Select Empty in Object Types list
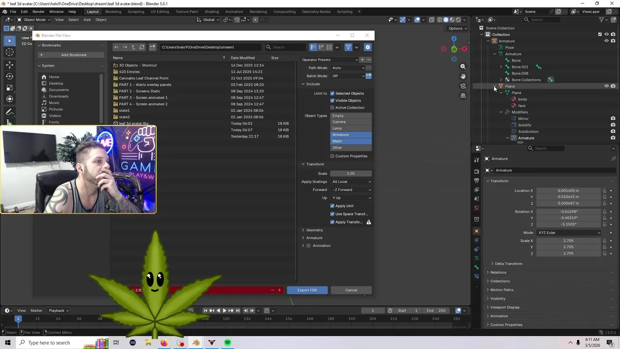The width and height of the screenshot is (620, 349). (x=351, y=116)
